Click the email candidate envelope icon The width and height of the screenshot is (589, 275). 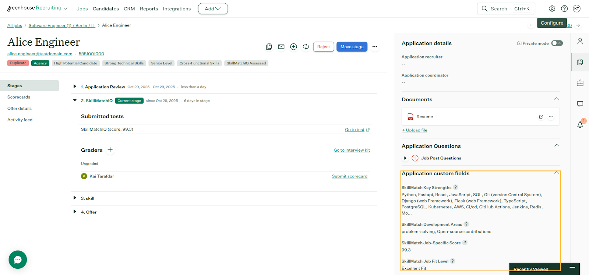click(281, 47)
